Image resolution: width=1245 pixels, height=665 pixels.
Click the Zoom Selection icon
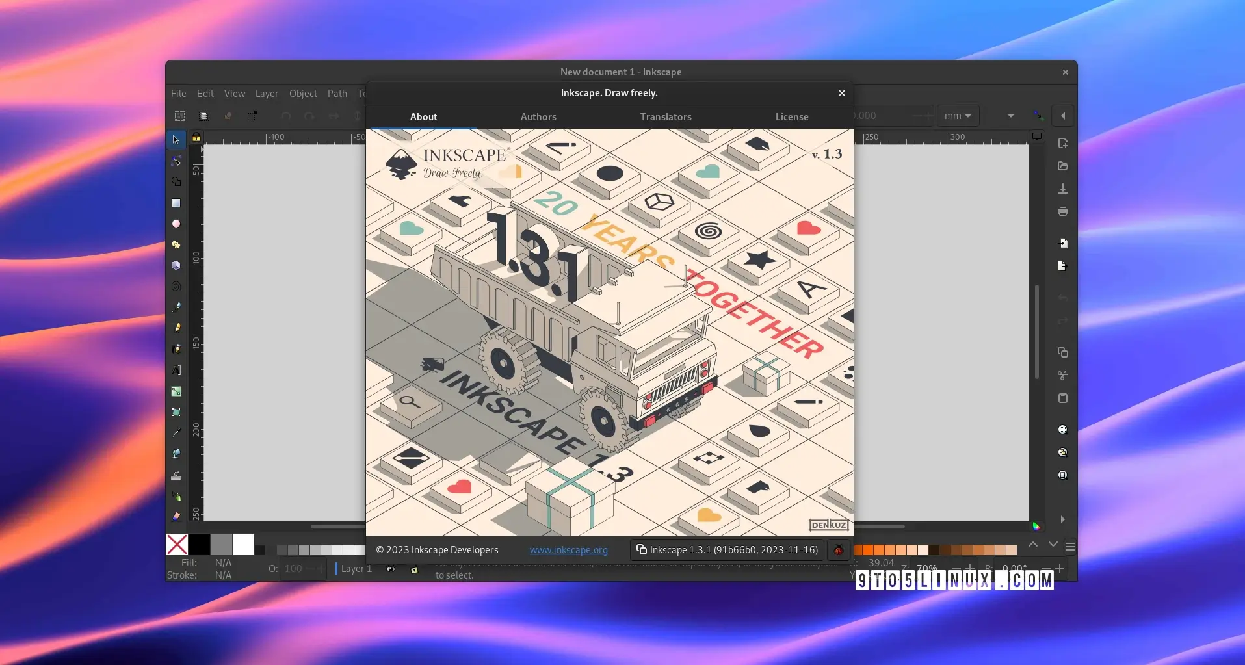pos(1063,430)
